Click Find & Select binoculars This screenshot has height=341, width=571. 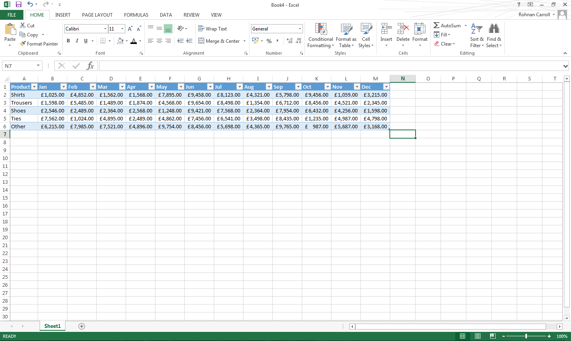pos(494,29)
